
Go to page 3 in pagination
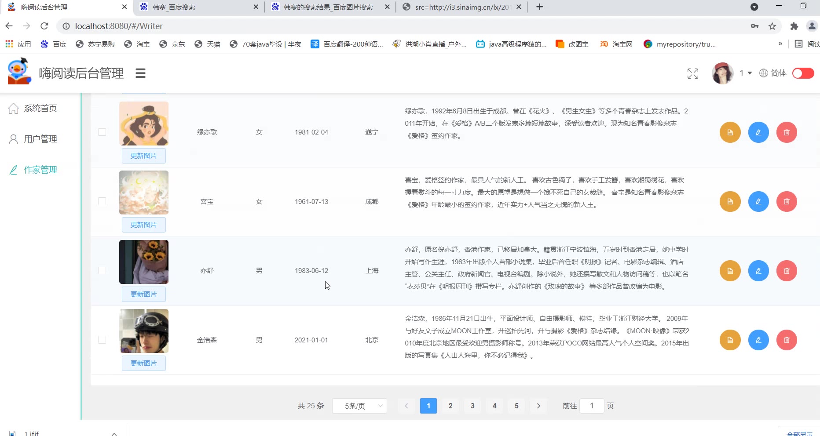point(472,406)
